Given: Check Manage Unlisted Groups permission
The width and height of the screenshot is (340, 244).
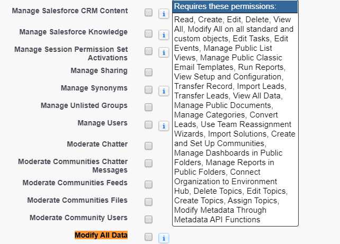Looking at the screenshot, I should tap(148, 107).
